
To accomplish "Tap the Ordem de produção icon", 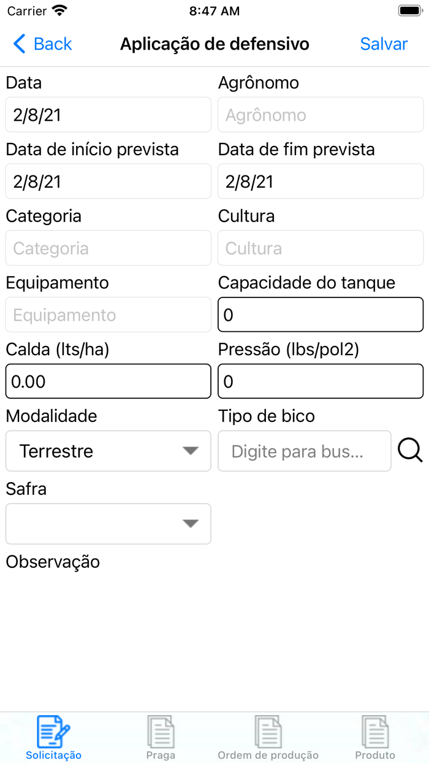I will click(268, 730).
